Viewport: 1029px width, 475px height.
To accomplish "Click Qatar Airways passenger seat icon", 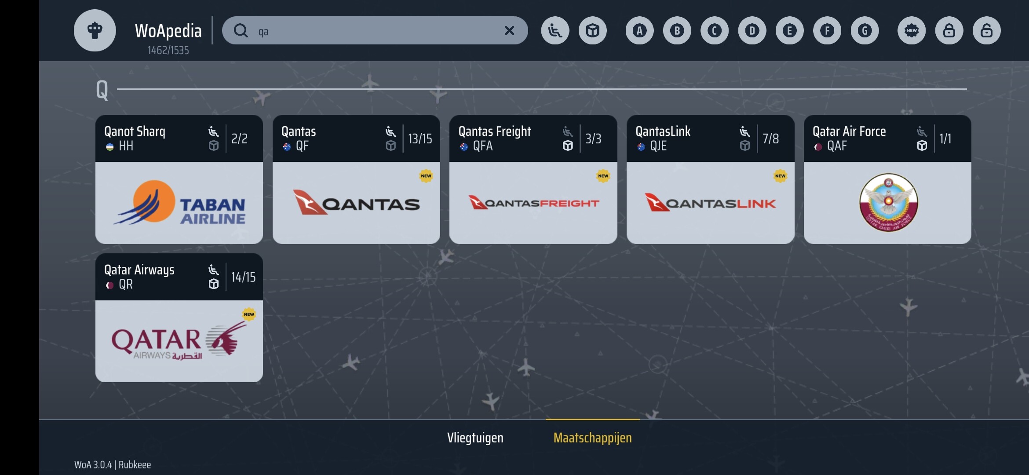I will 214,270.
